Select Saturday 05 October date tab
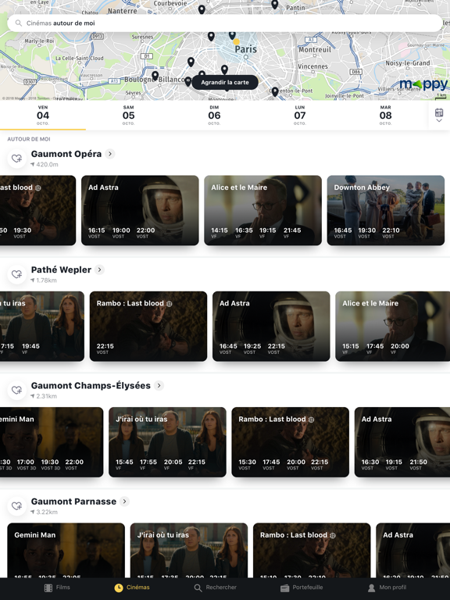The height and width of the screenshot is (600, 450). (129, 115)
